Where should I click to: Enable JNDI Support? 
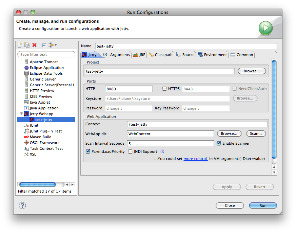tap(130, 151)
